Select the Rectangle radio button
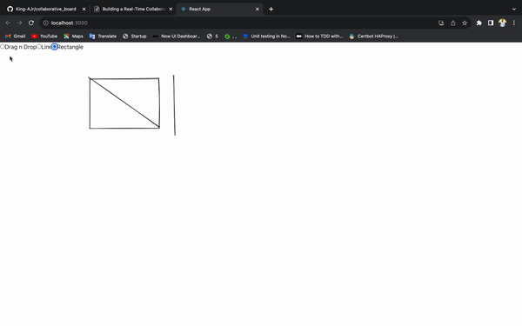 click(x=55, y=47)
